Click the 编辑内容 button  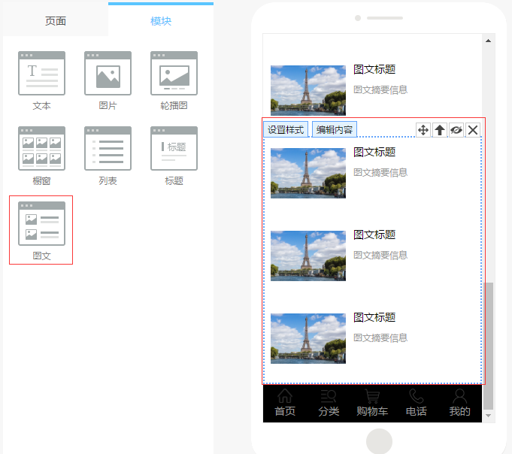coord(335,130)
